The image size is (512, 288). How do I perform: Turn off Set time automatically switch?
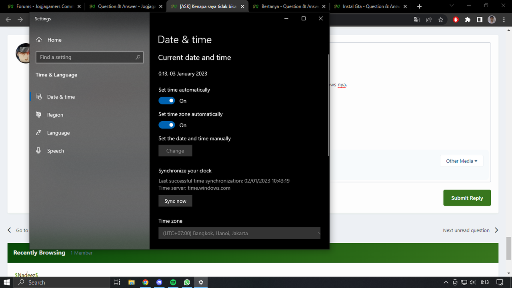[167, 101]
